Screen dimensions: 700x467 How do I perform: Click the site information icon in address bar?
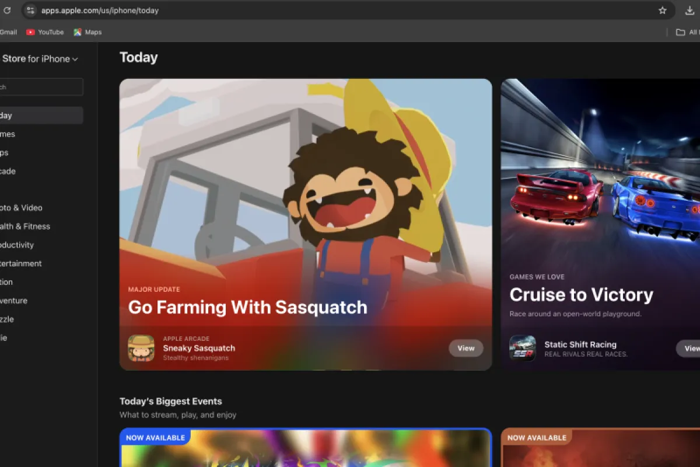[31, 11]
